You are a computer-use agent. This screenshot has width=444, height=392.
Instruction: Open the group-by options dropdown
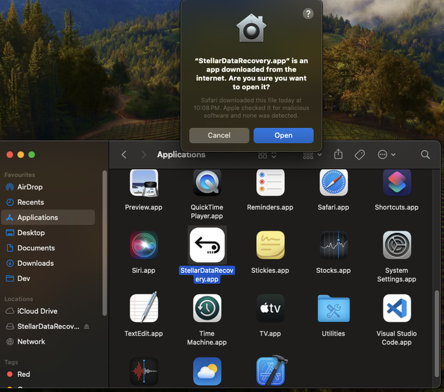312,155
